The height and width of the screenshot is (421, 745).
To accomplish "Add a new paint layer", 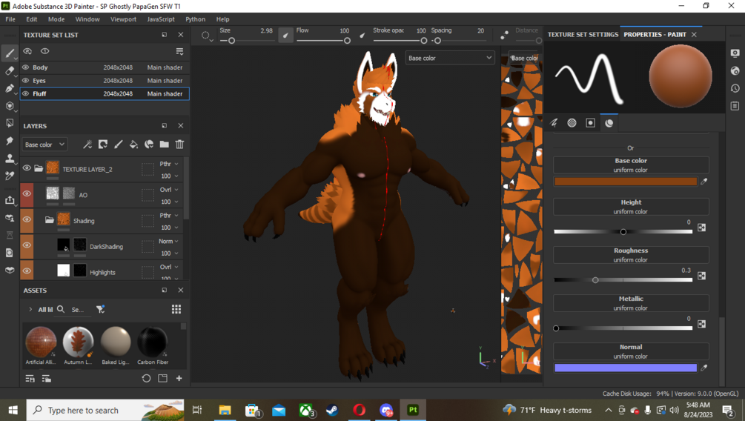I will (x=119, y=145).
